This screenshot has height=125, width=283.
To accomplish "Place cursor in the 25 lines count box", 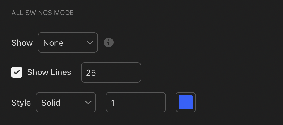I will pyautogui.click(x=111, y=72).
